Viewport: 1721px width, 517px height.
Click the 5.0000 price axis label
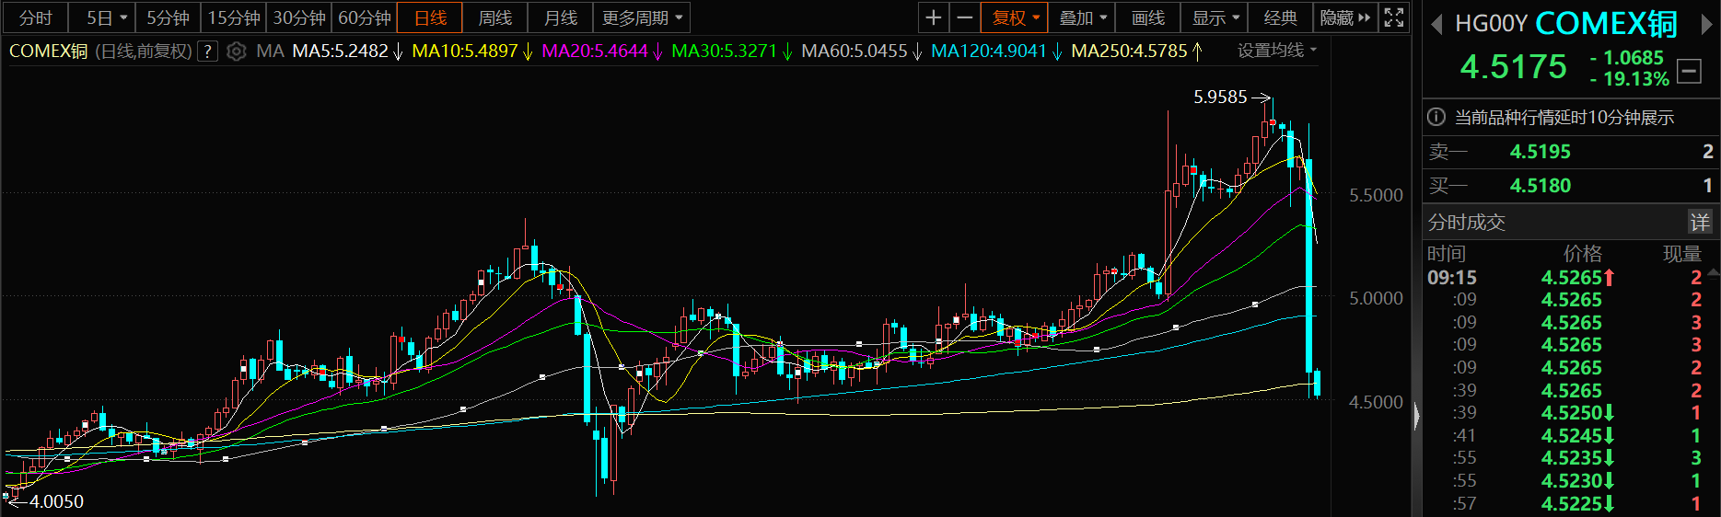1376,298
